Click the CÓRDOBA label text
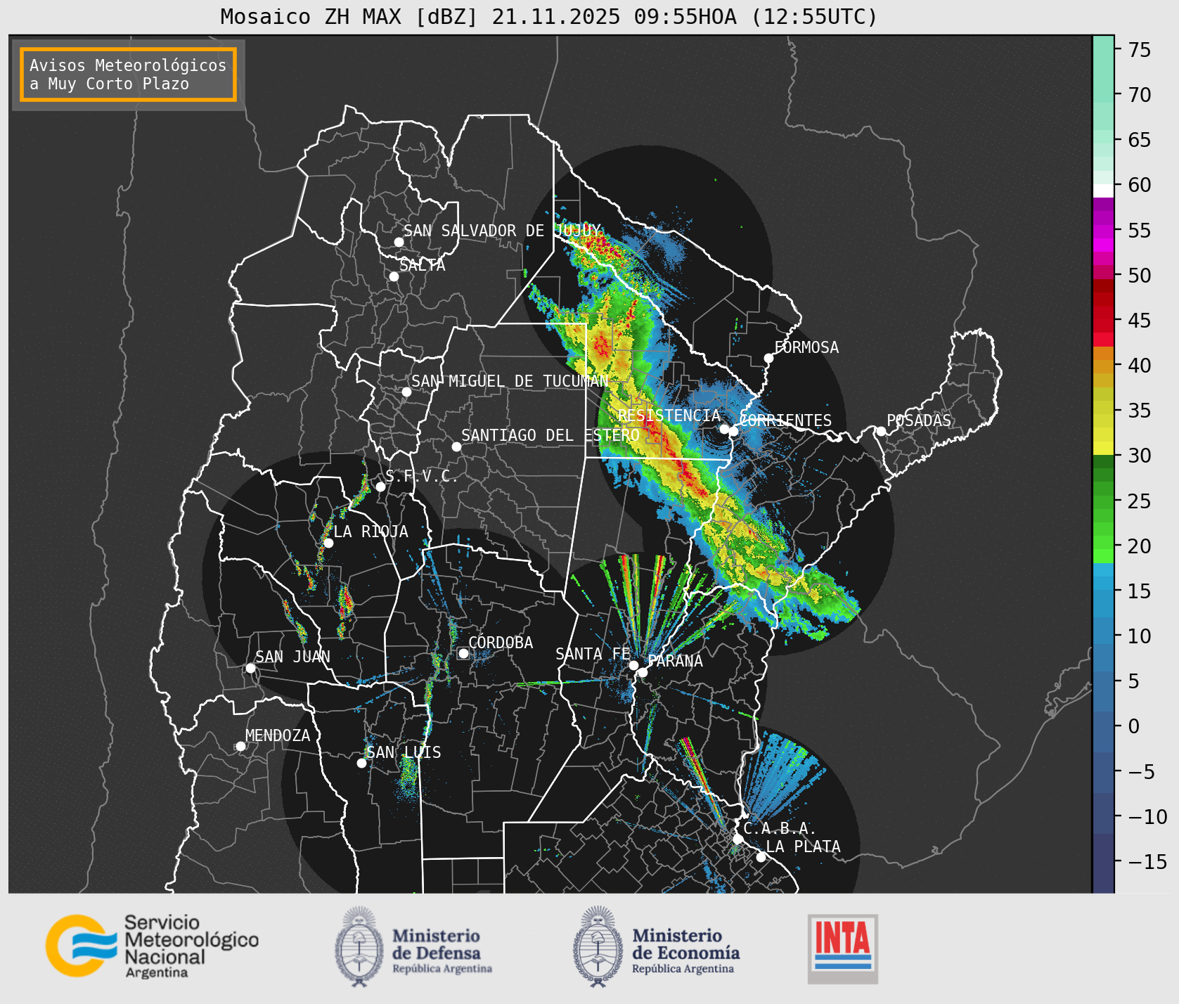 click(x=501, y=643)
